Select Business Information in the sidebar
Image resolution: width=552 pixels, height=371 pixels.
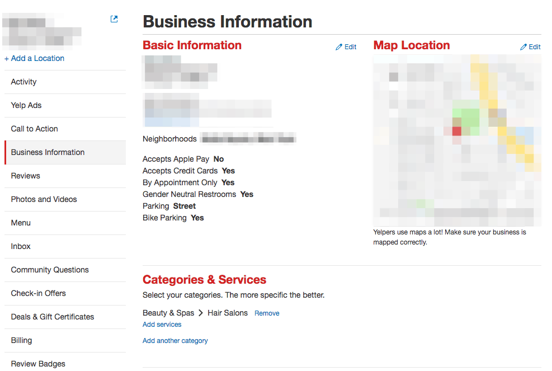click(48, 152)
